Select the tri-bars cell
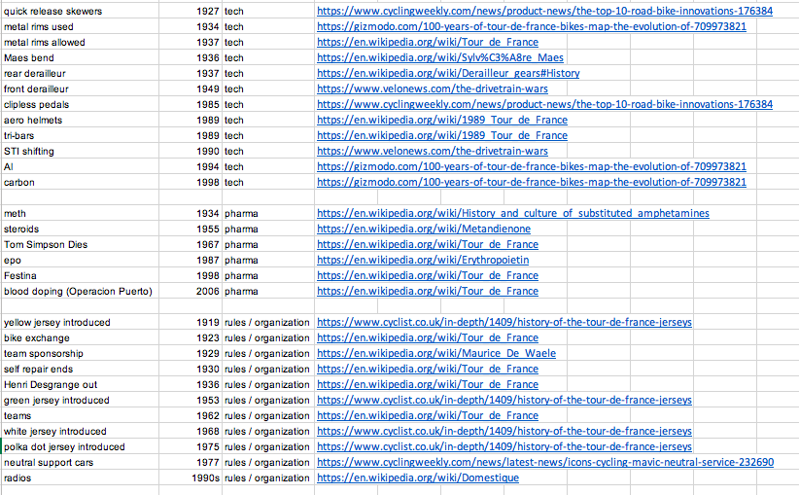This screenshot has width=799, height=495. [x=80, y=135]
